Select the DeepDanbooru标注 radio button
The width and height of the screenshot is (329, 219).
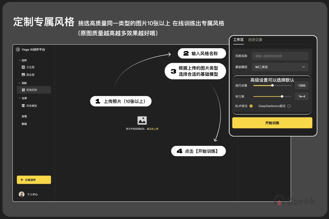point(289,106)
